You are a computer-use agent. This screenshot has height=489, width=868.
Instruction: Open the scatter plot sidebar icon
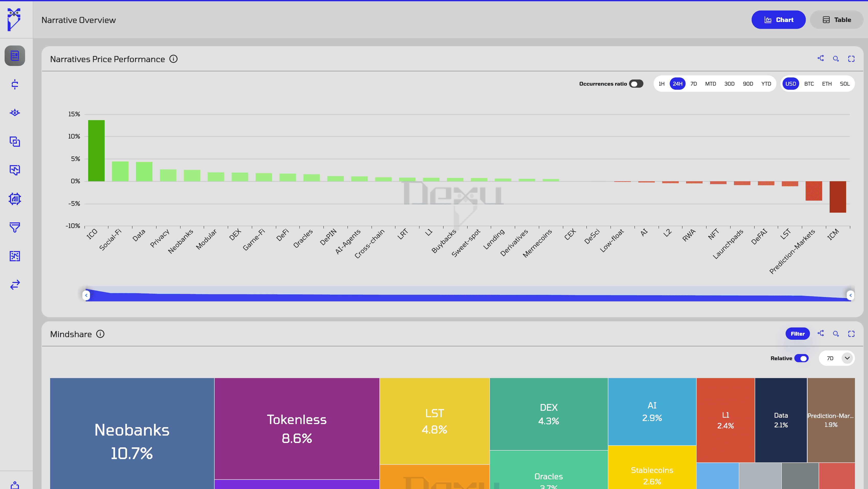[x=15, y=256]
